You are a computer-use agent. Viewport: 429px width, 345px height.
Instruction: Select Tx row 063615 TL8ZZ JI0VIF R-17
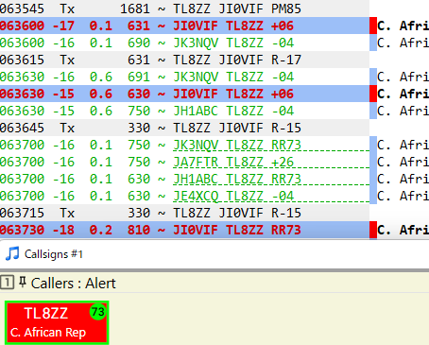click(x=184, y=60)
